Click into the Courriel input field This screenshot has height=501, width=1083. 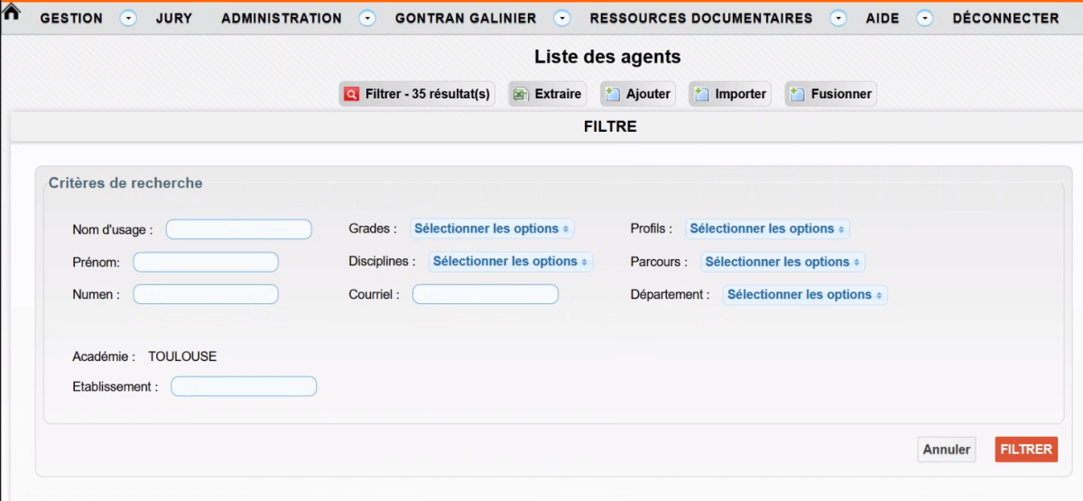coord(486,294)
